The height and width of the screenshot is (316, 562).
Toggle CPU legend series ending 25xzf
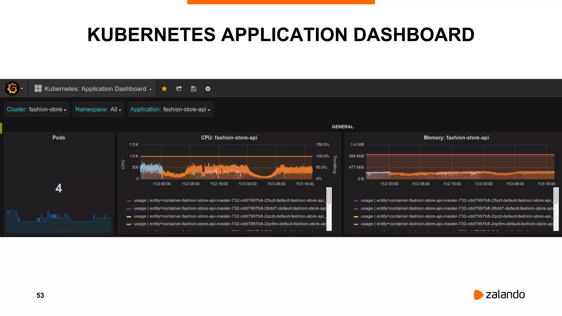(229, 201)
